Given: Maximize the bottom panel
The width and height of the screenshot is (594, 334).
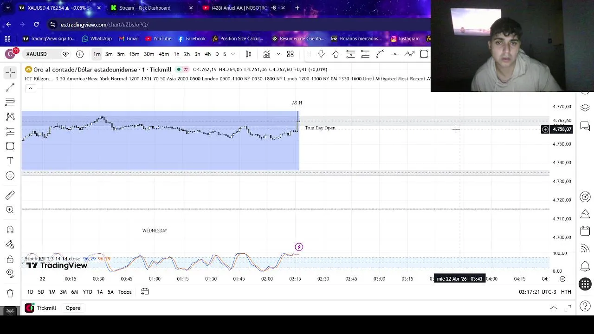Looking at the screenshot, I should click(568, 308).
